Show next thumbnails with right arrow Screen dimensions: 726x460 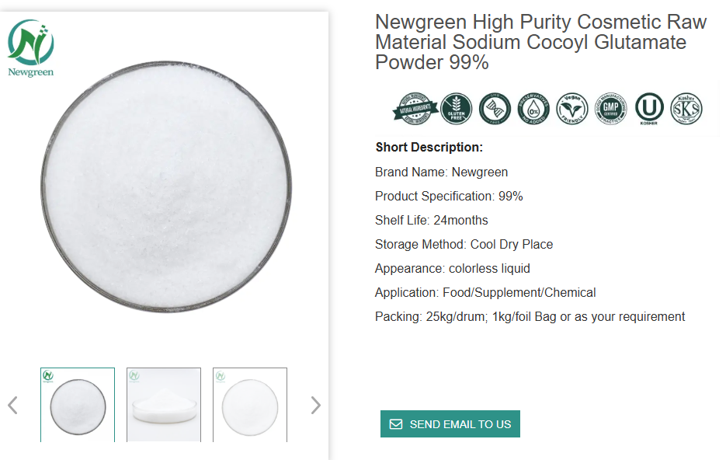click(315, 405)
